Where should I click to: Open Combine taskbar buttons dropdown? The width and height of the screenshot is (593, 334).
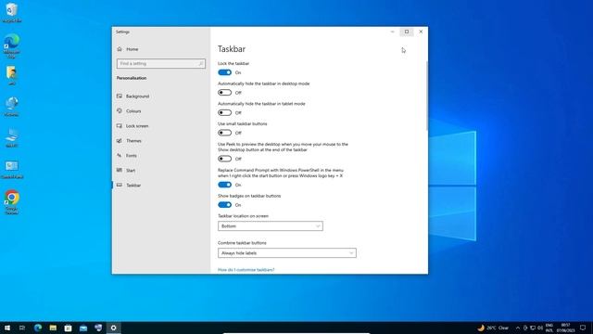pyautogui.click(x=287, y=253)
